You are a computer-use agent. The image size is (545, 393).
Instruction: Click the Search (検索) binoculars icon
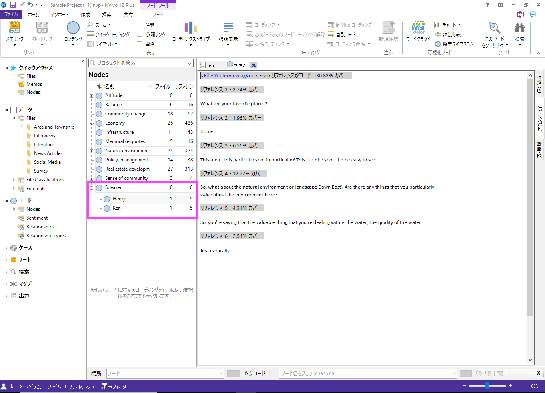coord(519,28)
